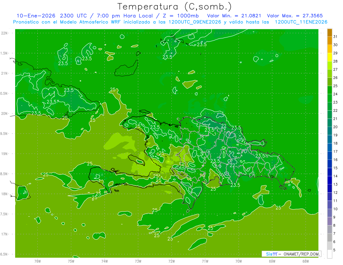Click 'Valor Min. = 21.0821' readout
Viewport: 343px width, 265px height.
click(x=234, y=16)
